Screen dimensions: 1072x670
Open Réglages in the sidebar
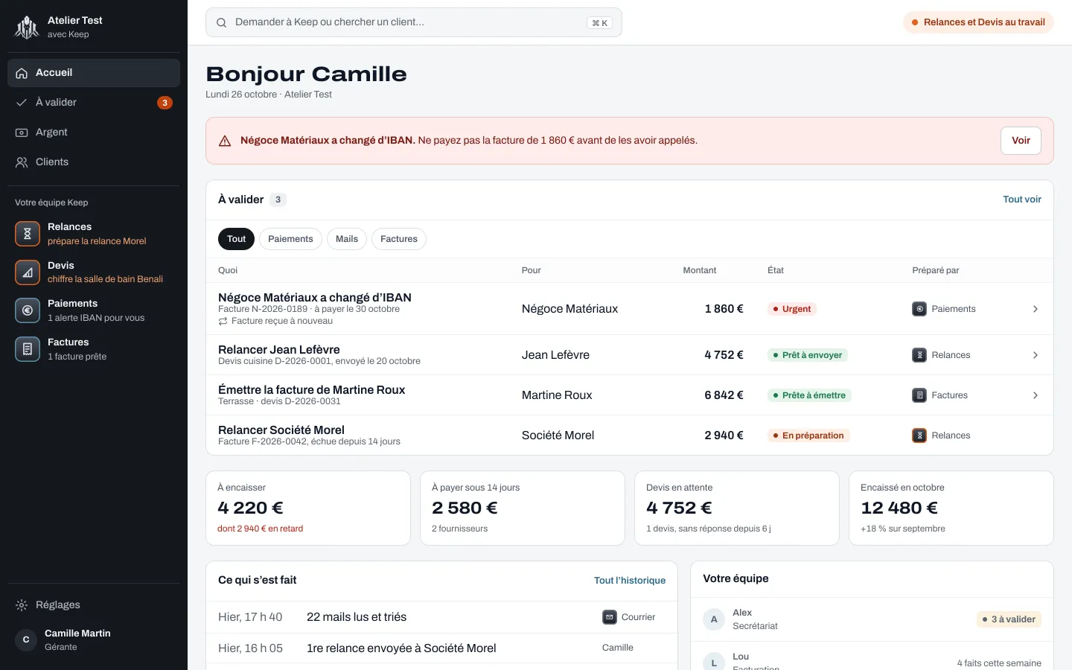pos(94,605)
